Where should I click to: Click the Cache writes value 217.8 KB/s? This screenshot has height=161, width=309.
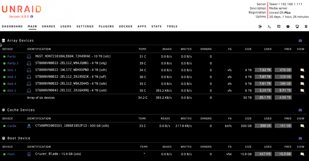[x=184, y=126]
